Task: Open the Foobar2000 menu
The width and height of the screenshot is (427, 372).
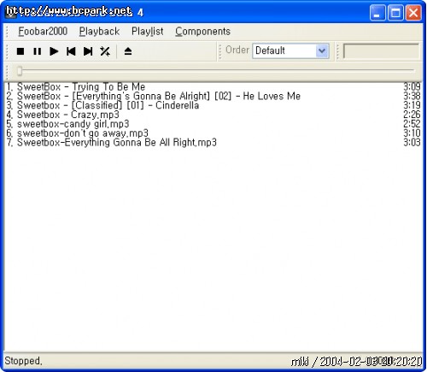Action: tap(43, 31)
